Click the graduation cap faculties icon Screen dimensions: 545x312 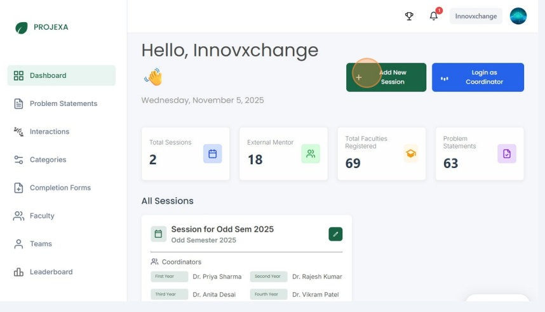coord(410,153)
